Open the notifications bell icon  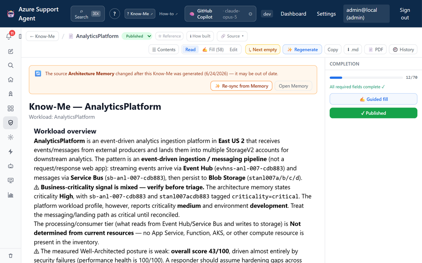pyautogui.click(x=9, y=36)
